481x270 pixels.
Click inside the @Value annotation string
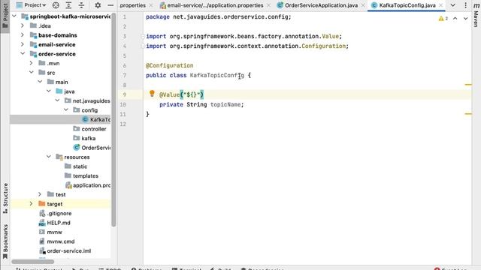(193, 94)
